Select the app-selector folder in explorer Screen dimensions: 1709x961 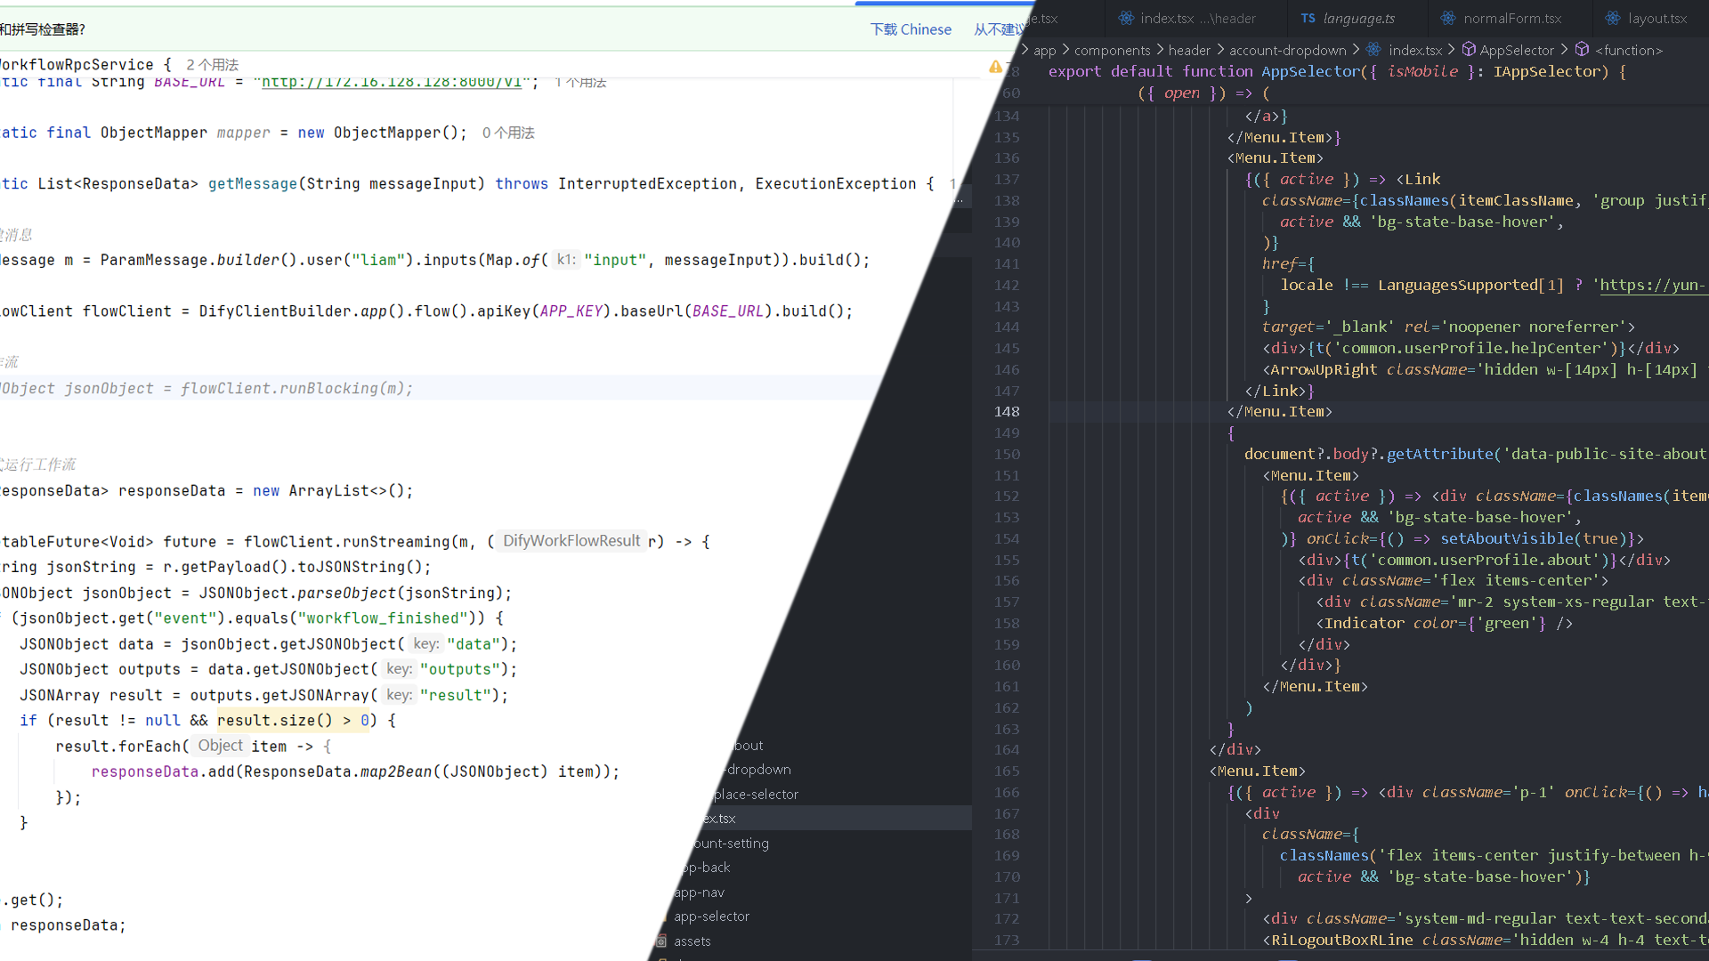click(x=711, y=917)
